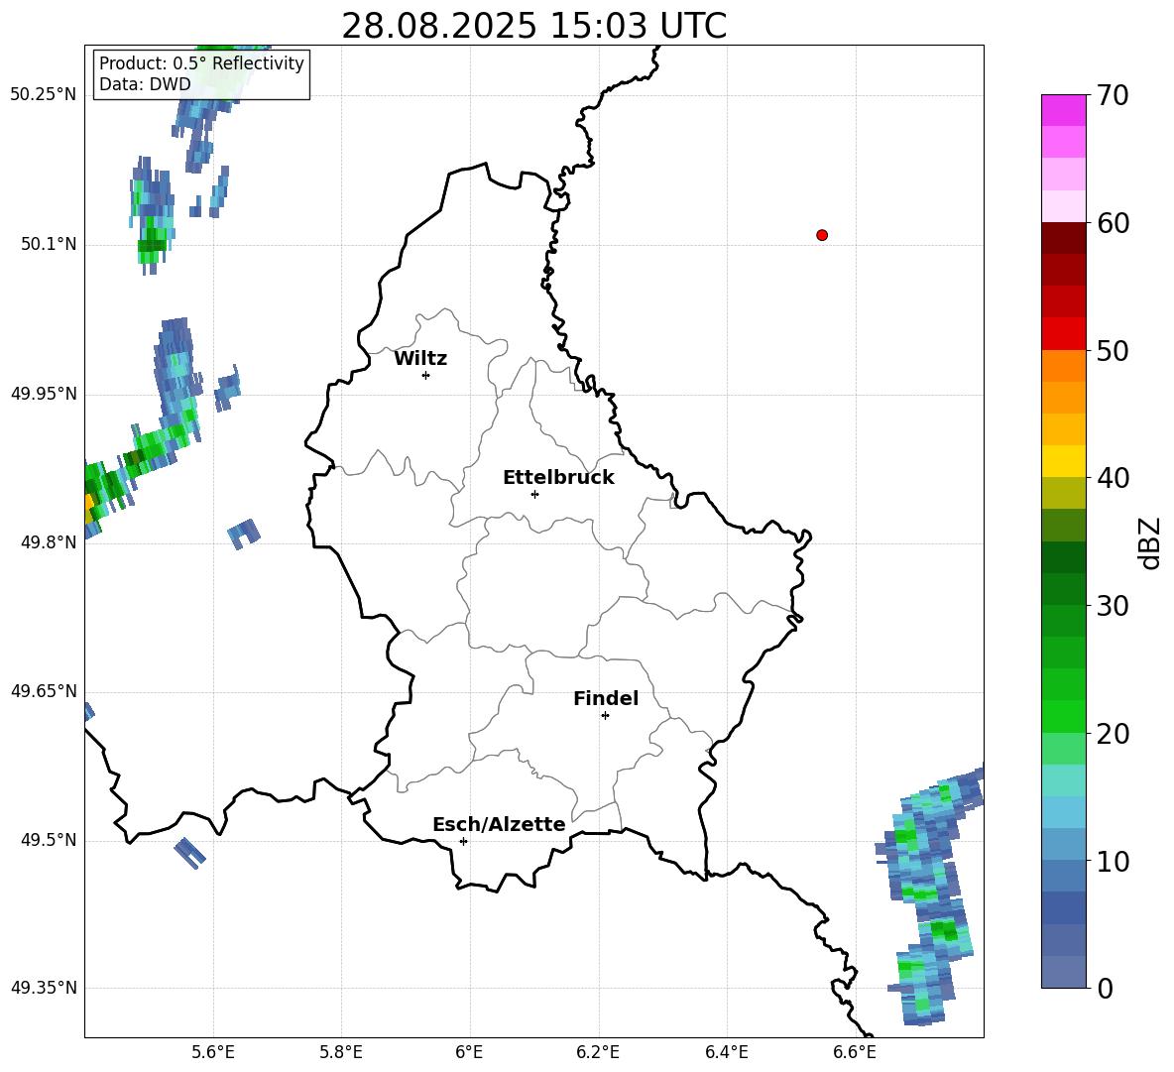
Task: Click the yellow colorbar segment near 40
Action: (x=1063, y=461)
